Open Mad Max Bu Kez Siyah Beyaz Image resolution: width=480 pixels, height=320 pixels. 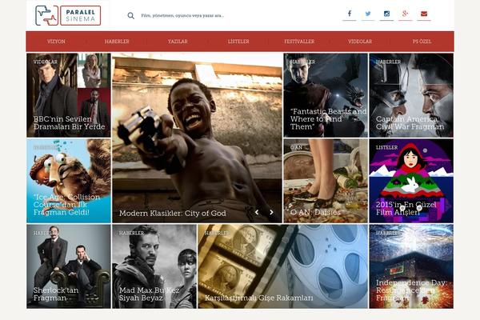(154, 266)
